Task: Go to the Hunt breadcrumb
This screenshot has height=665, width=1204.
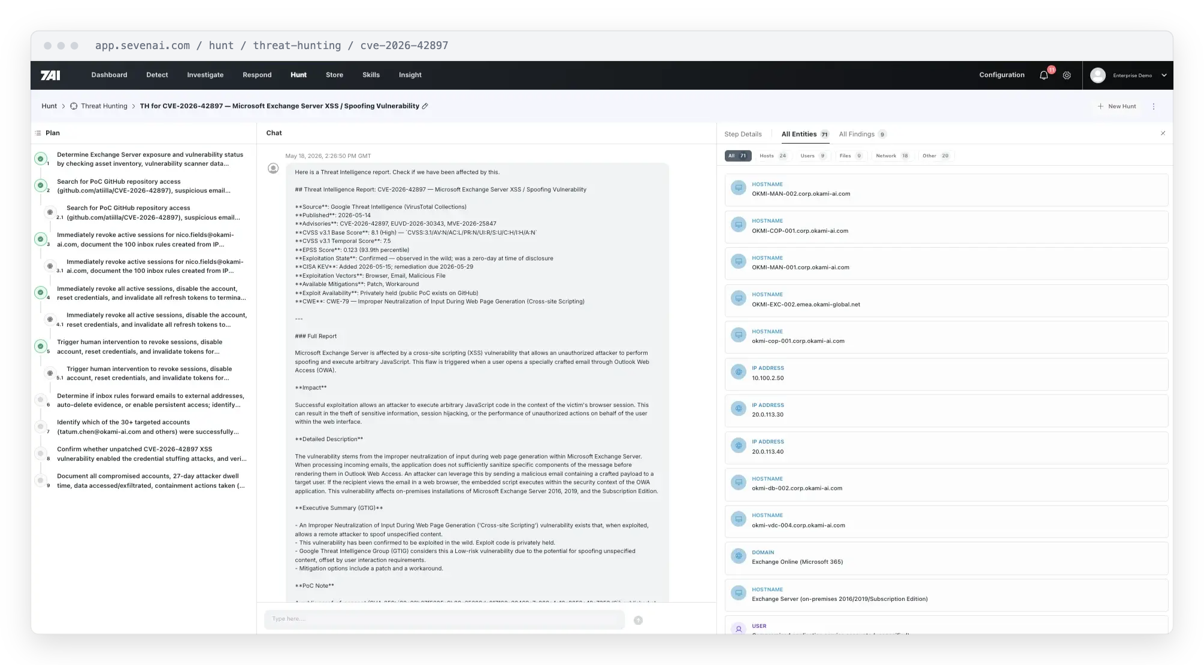Action: [x=49, y=106]
